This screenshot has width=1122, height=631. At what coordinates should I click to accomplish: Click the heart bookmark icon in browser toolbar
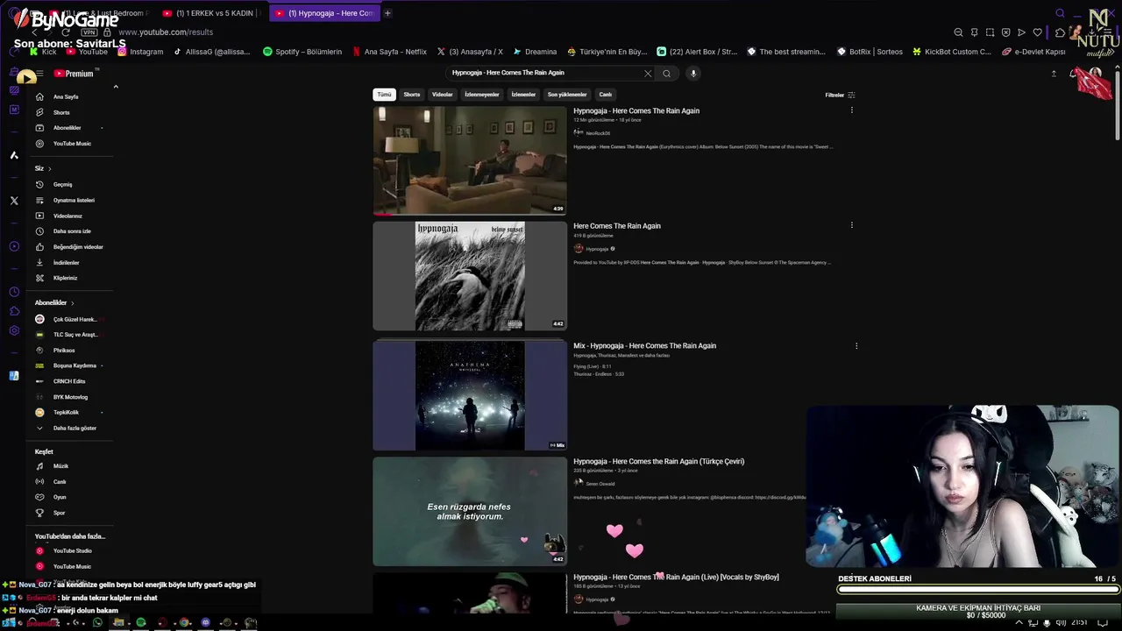coord(1038,32)
